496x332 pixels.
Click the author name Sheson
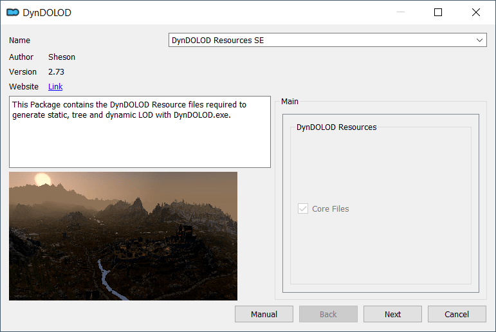coord(62,57)
